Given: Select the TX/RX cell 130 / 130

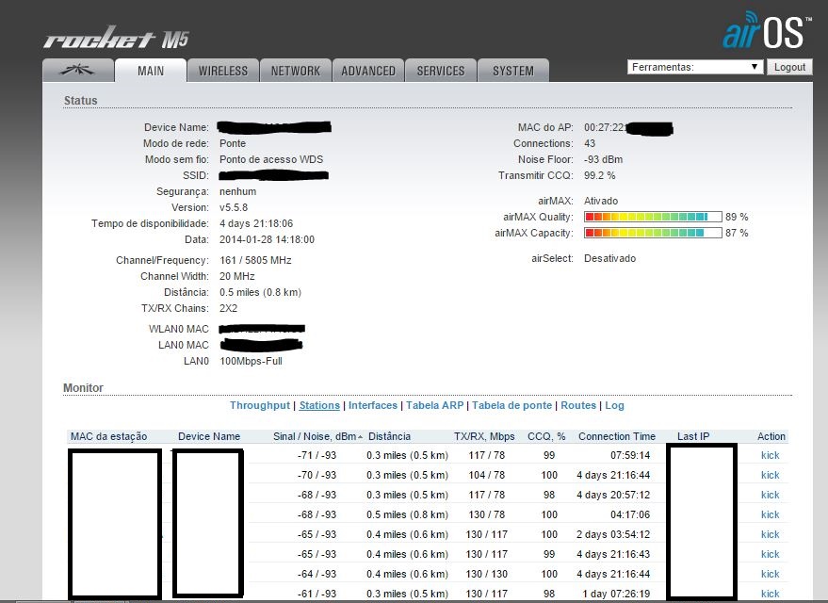Looking at the screenshot, I should pos(486,574).
